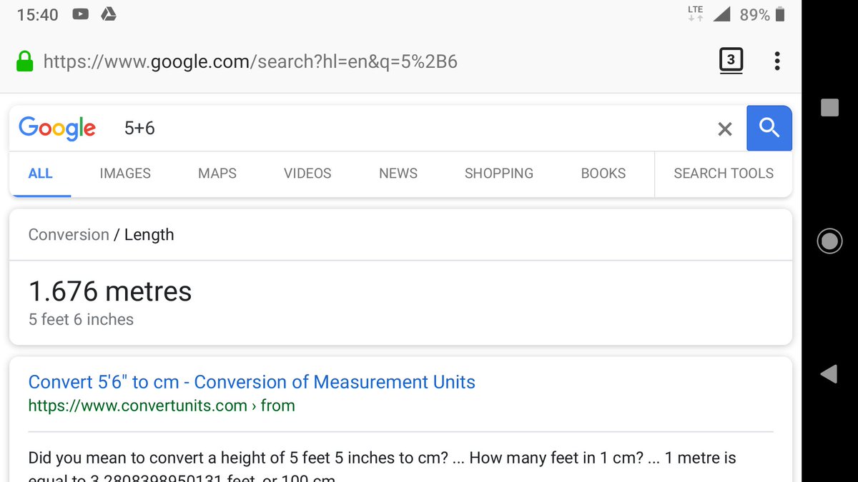Switch to the IMAGES tab
The height and width of the screenshot is (482, 858).
pos(125,174)
